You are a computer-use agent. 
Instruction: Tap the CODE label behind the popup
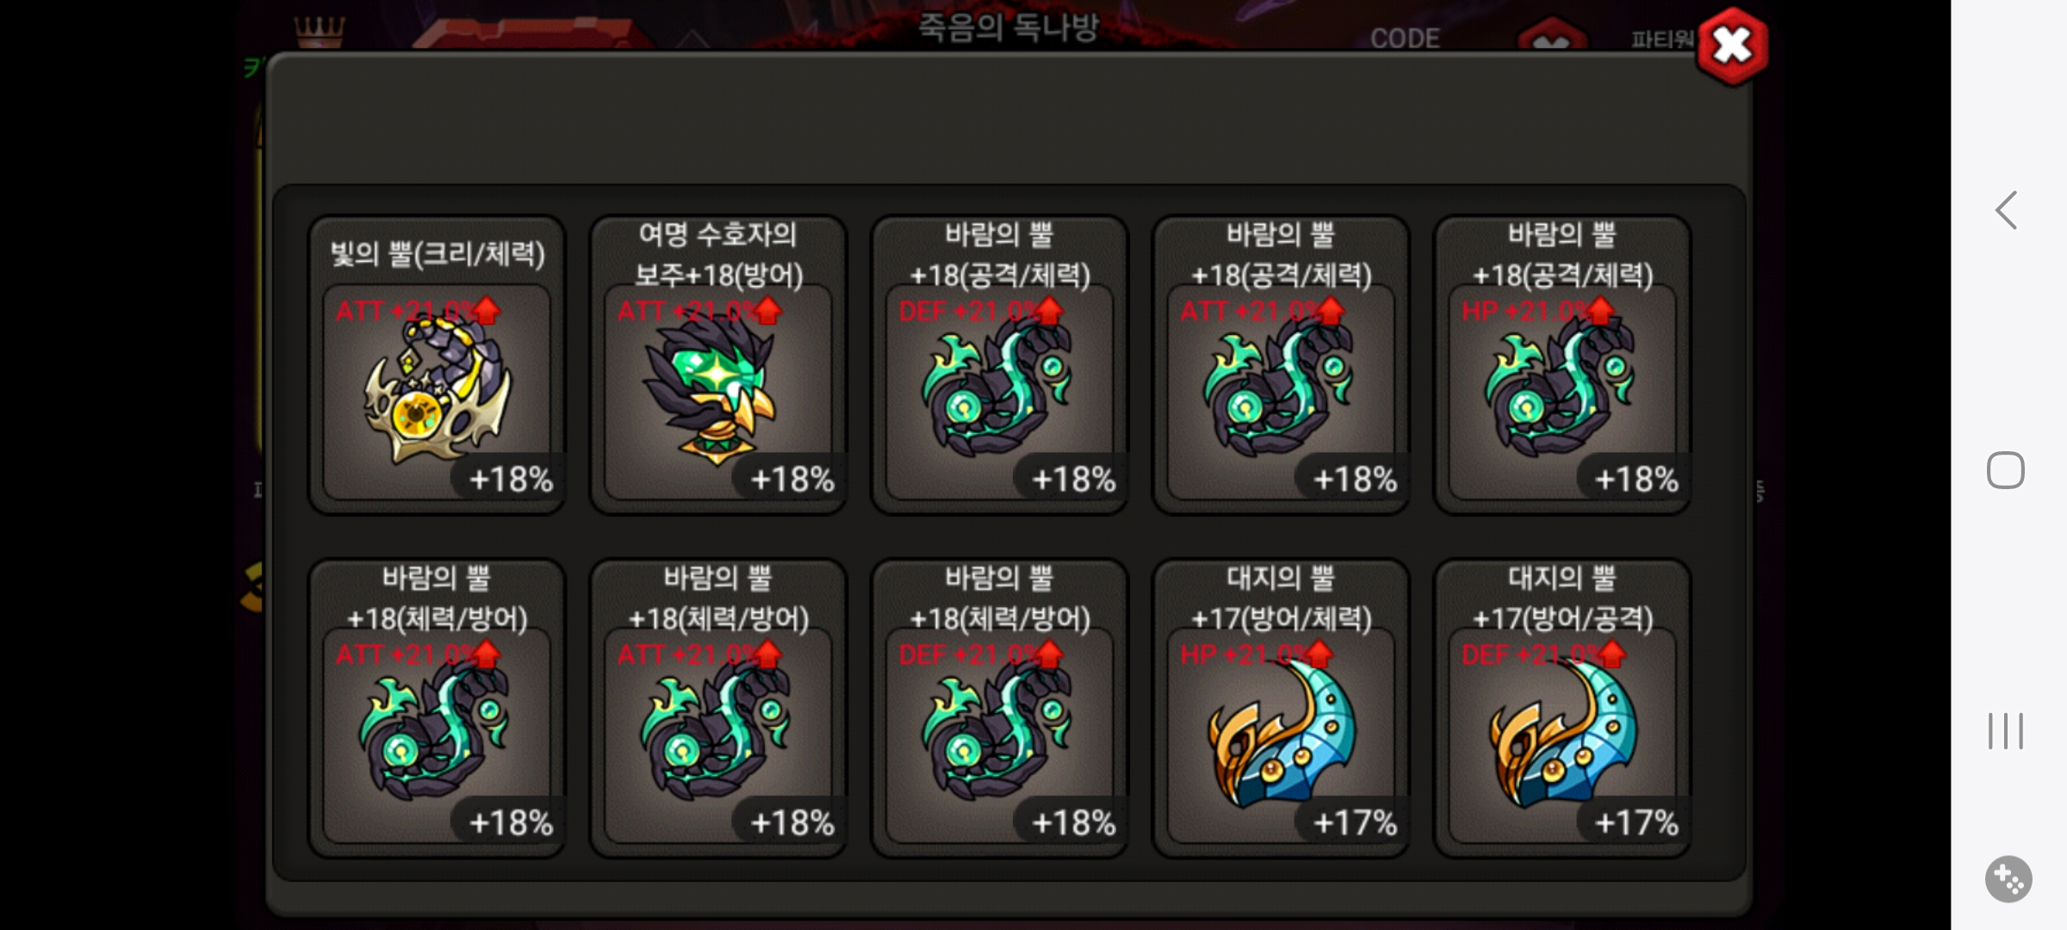[1405, 39]
